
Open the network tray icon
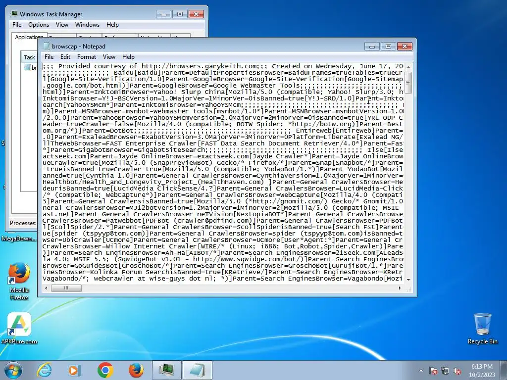pyautogui.click(x=445, y=371)
